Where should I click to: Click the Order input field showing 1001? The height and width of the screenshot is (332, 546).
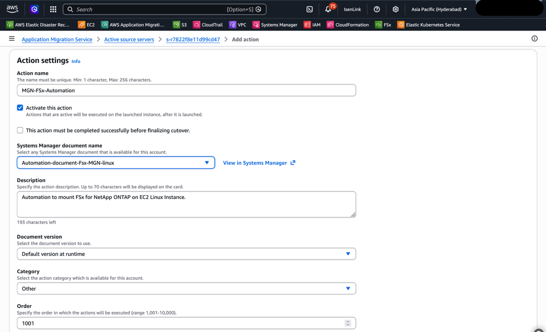pyautogui.click(x=186, y=323)
